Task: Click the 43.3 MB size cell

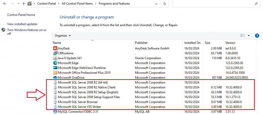Action: (216, 92)
